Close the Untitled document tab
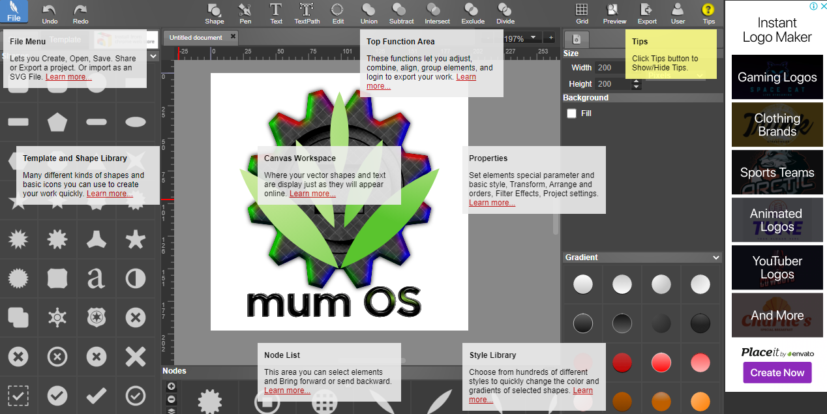 tap(233, 37)
